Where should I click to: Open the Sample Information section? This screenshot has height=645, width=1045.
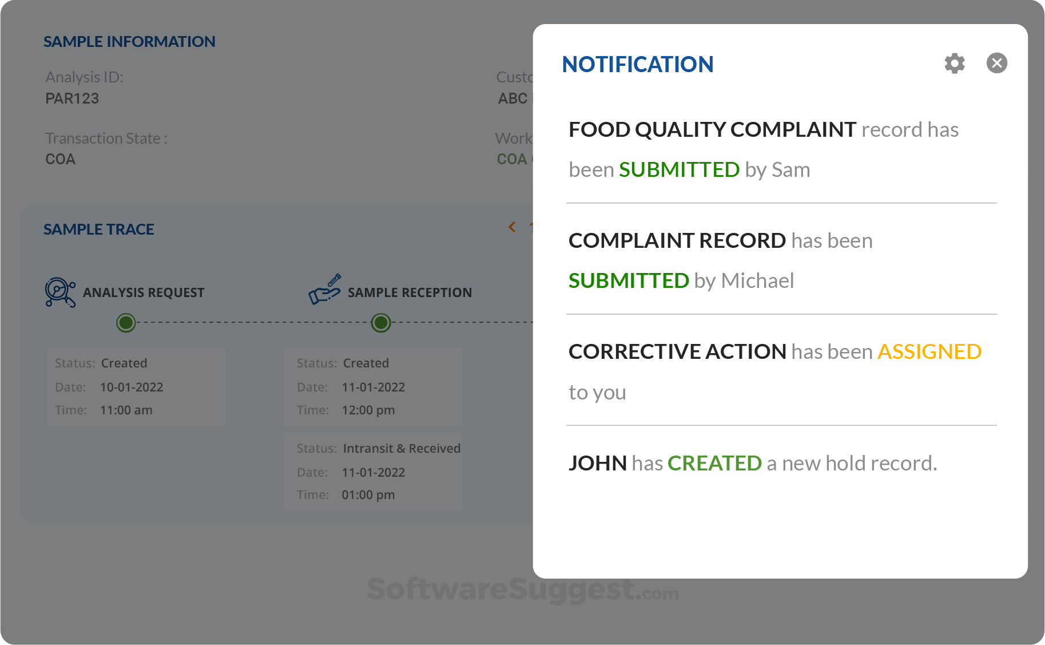pyautogui.click(x=129, y=41)
